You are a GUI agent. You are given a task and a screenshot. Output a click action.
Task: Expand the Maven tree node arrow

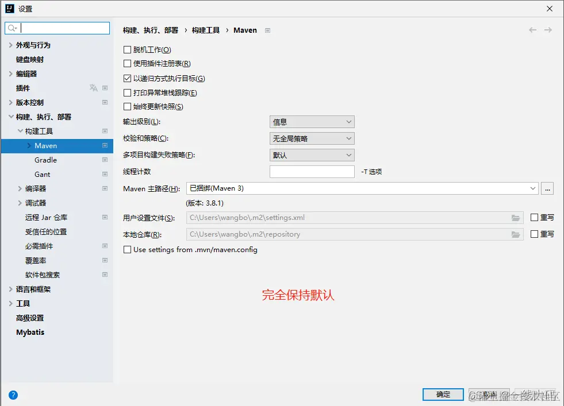pos(29,145)
